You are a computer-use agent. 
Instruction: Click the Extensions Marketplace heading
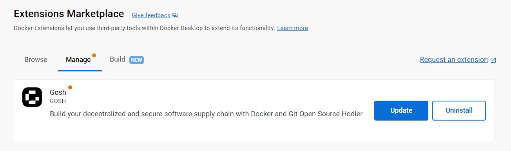click(69, 14)
